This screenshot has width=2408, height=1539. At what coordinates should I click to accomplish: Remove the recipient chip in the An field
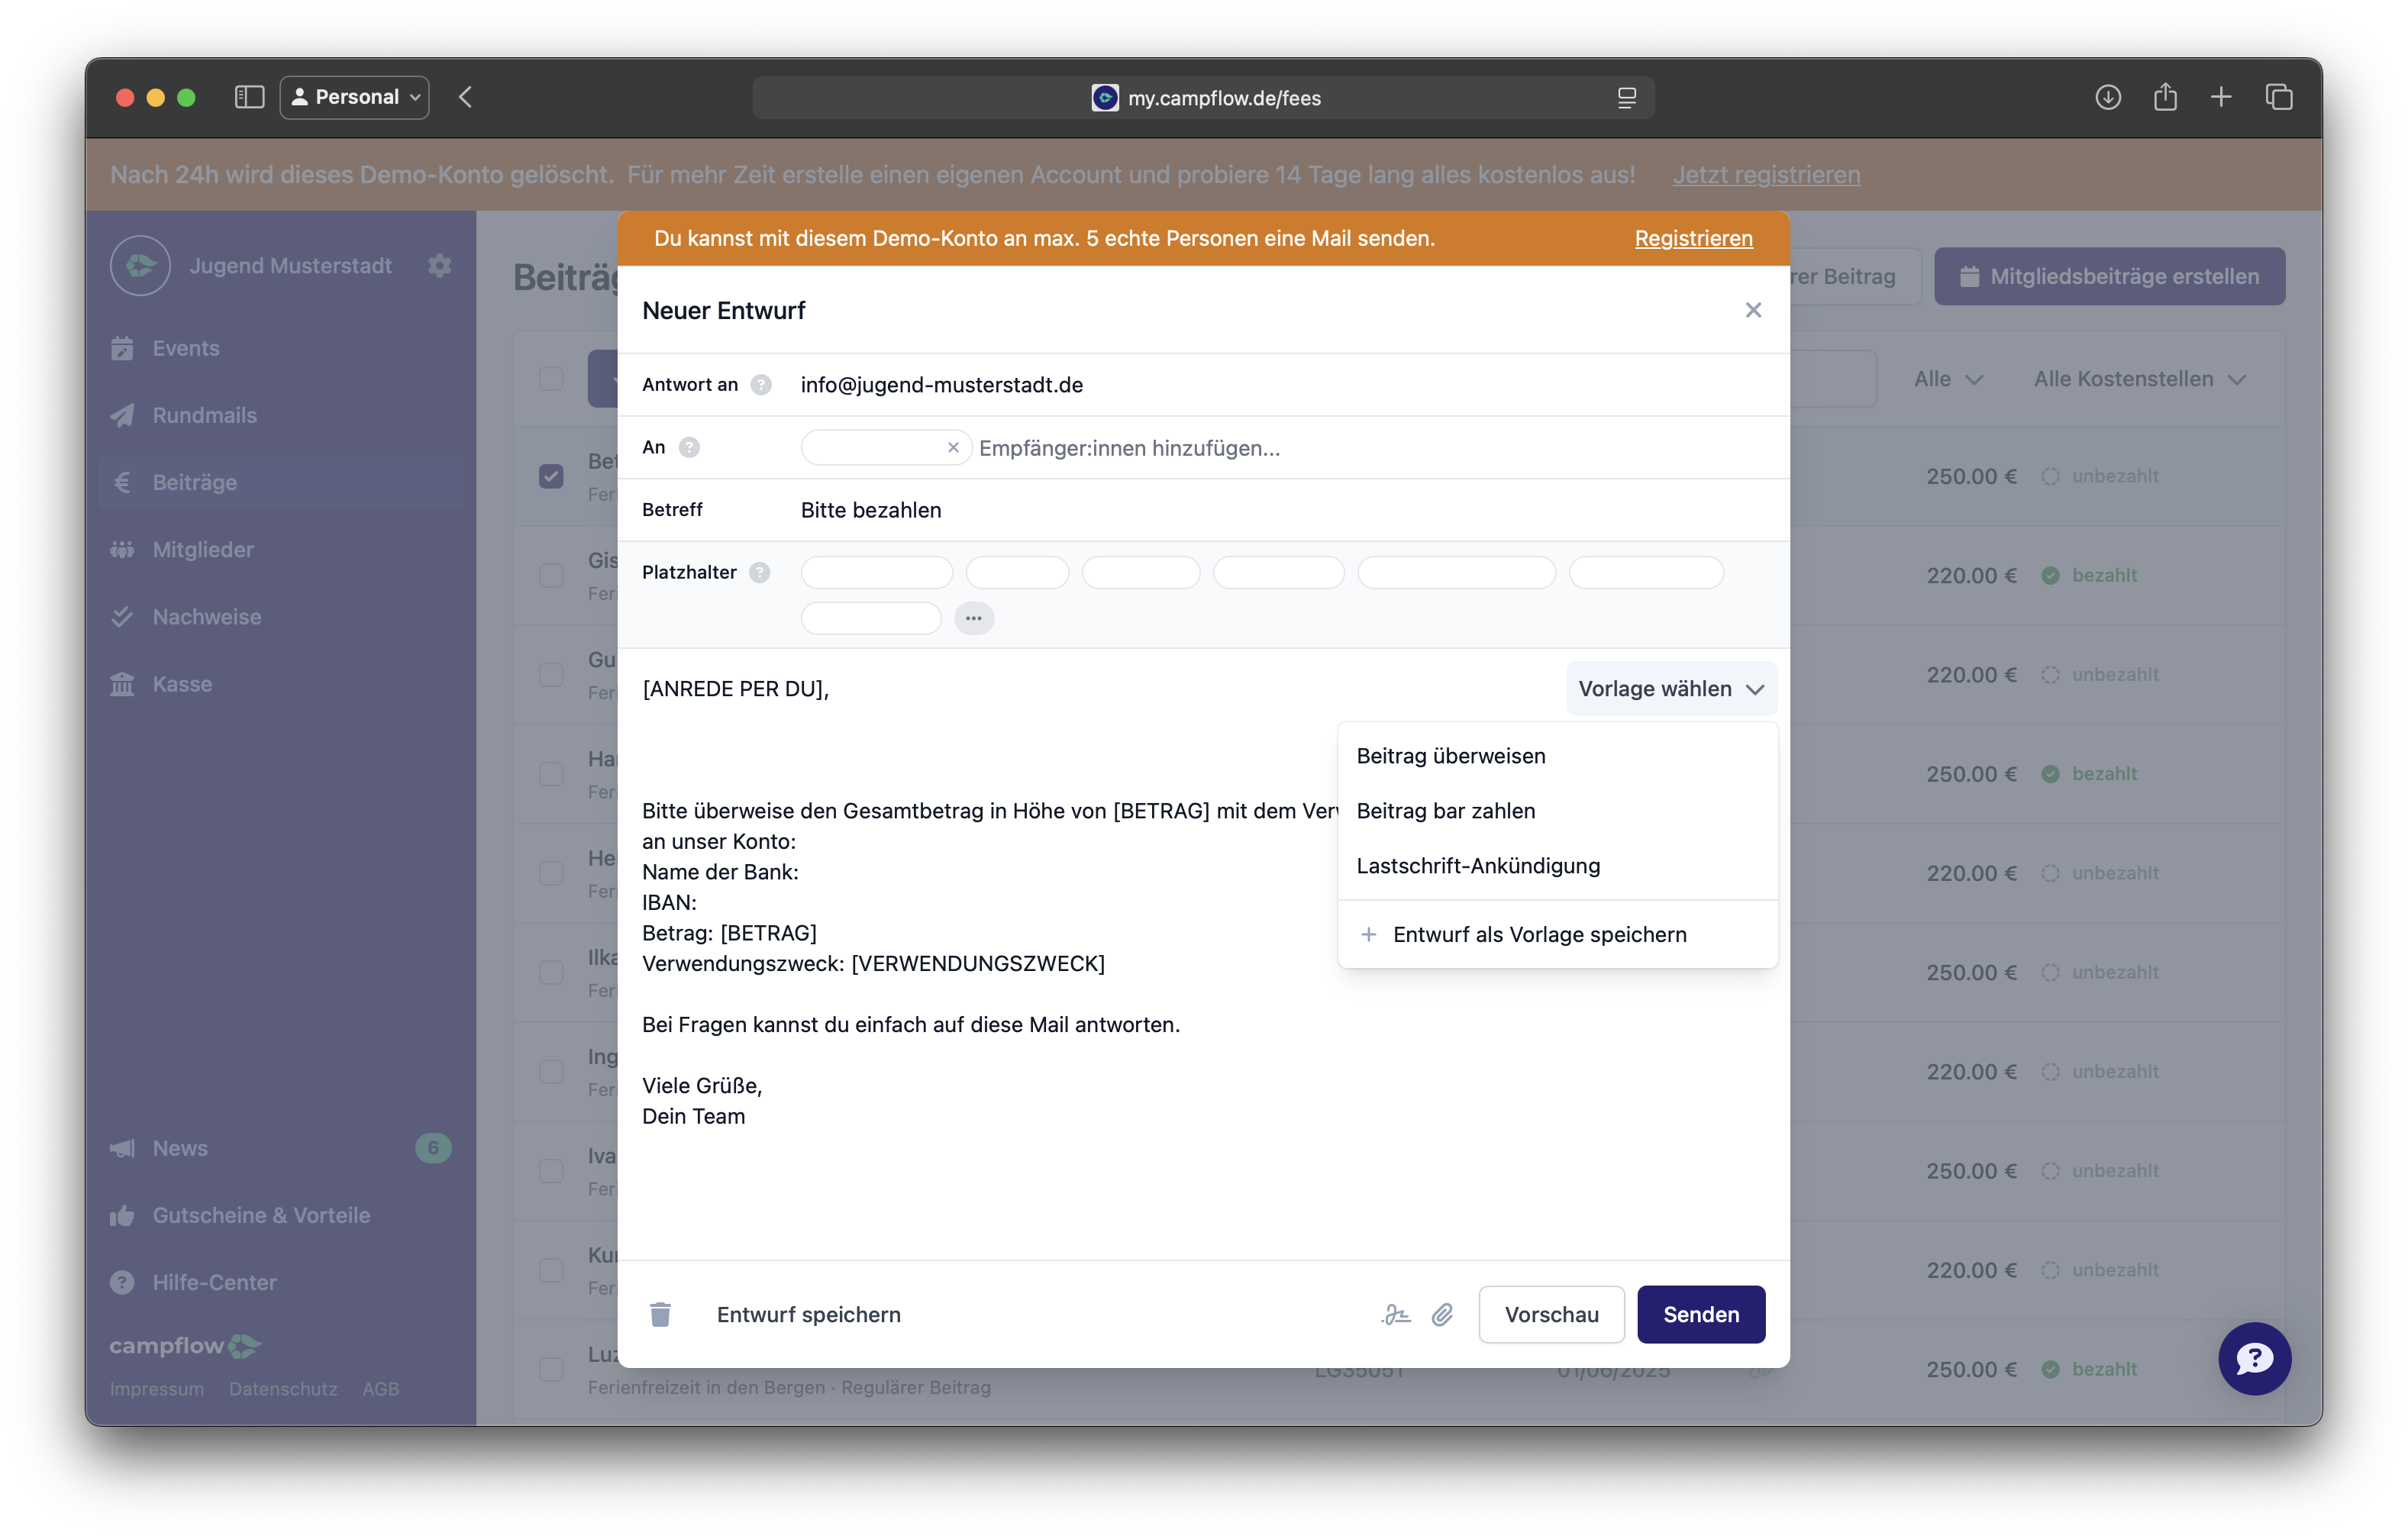tap(953, 447)
